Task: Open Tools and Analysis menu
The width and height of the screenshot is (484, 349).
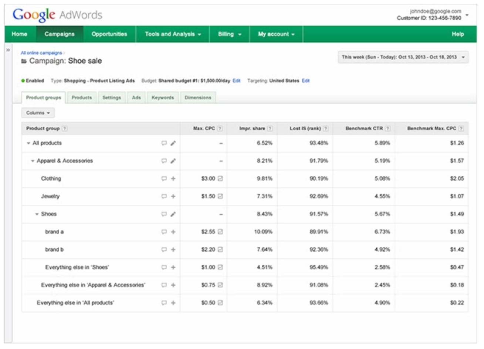Action: point(173,34)
